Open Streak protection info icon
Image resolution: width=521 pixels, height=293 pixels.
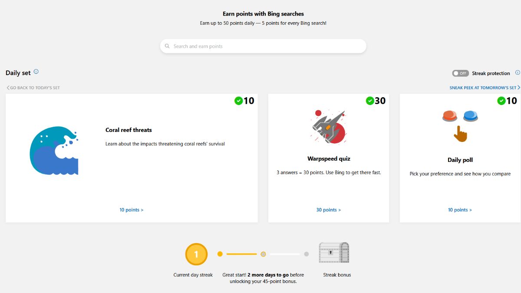[518, 73]
